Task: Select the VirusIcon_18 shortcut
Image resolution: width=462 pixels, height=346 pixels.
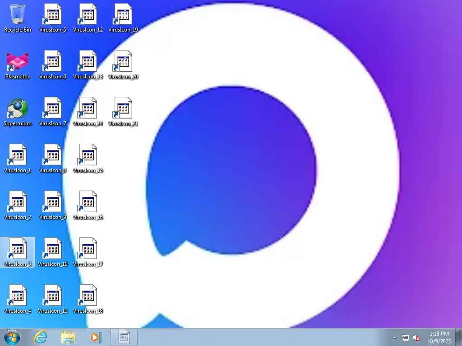Action: pyautogui.click(x=88, y=299)
